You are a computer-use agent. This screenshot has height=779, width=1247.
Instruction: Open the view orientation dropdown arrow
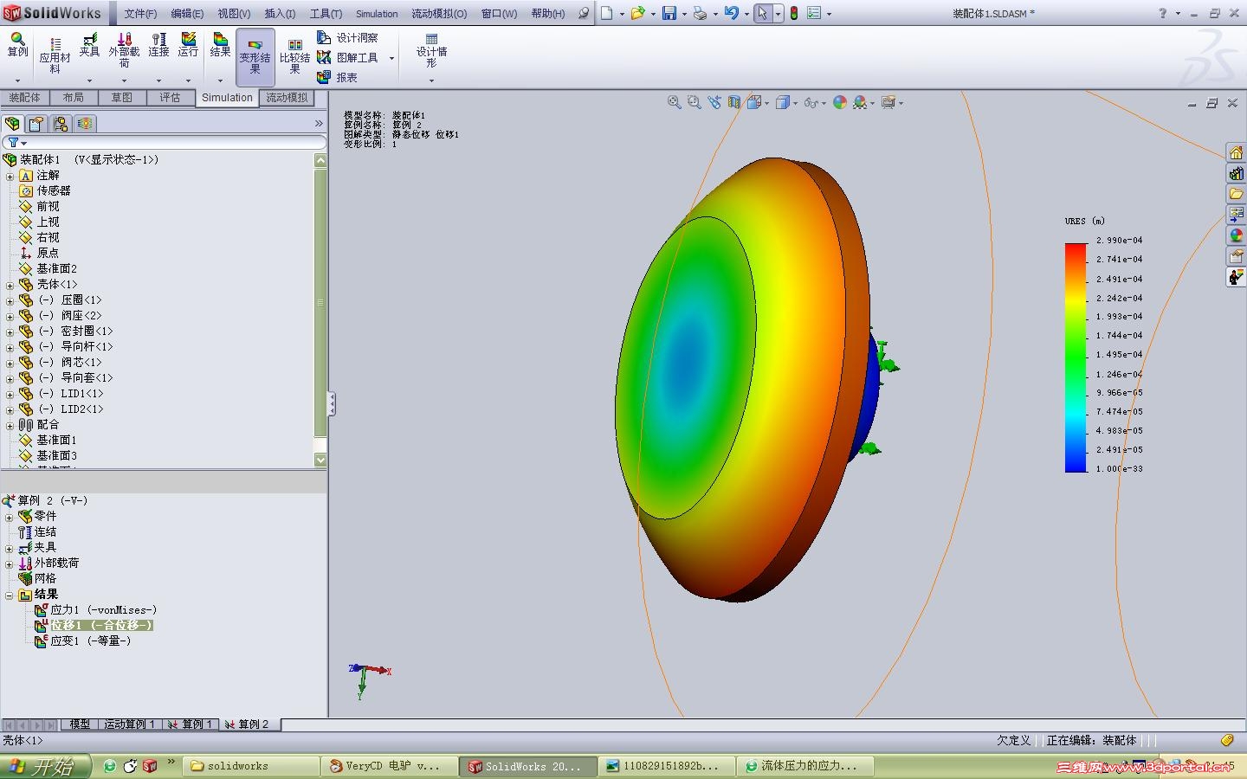point(766,103)
